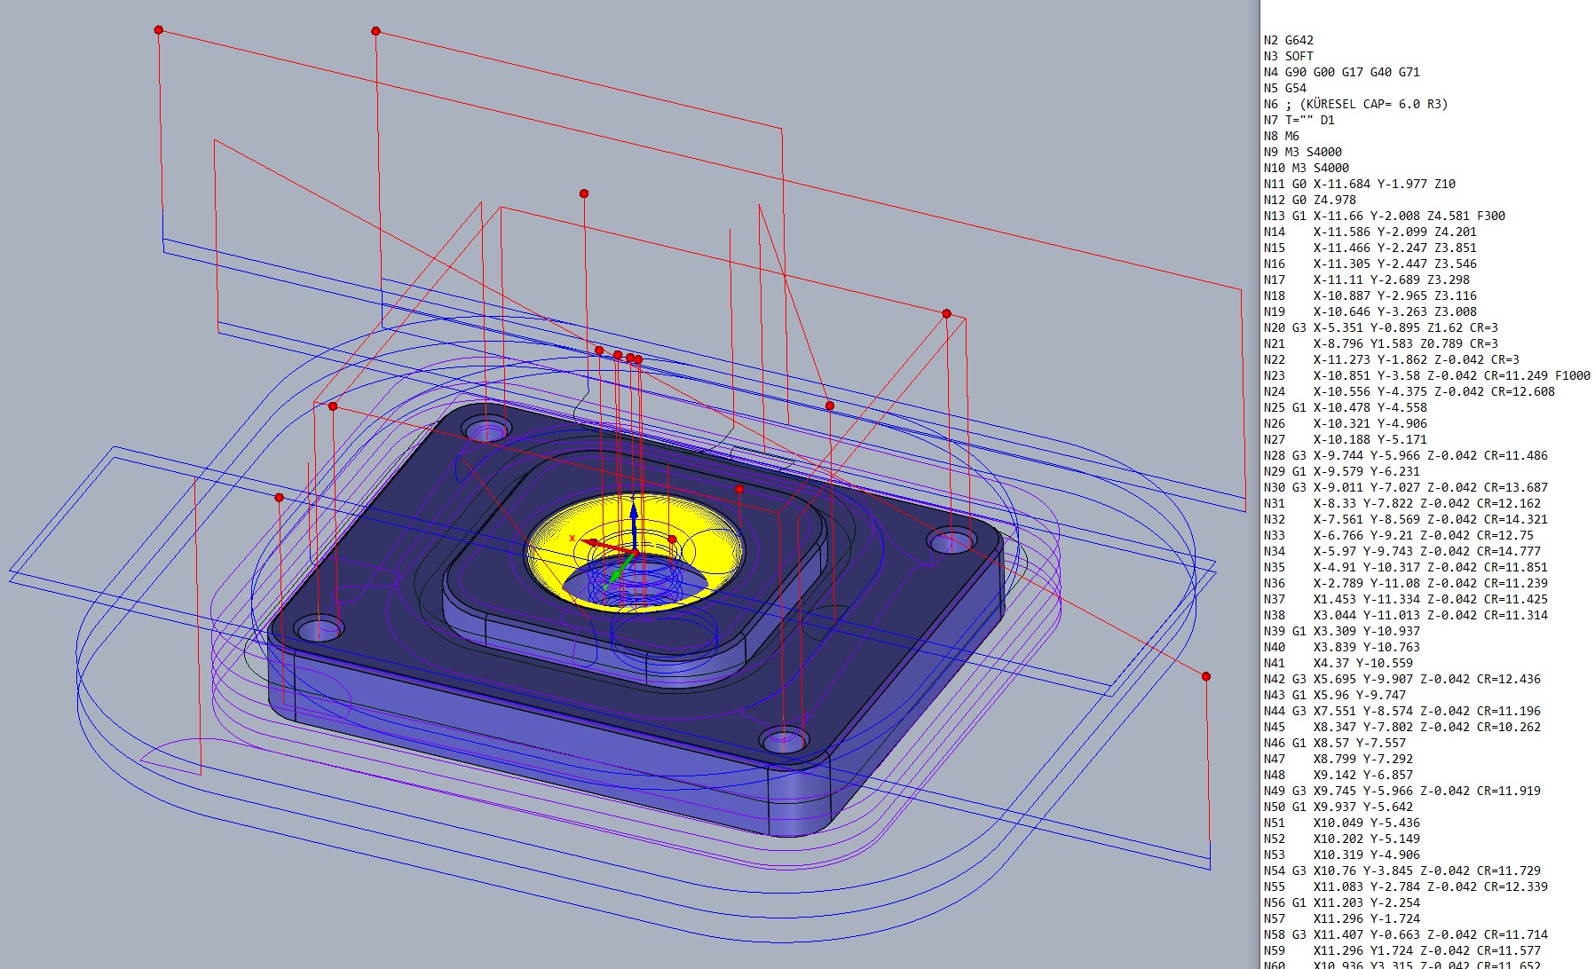Select line "N10 M3 S4000"

pyautogui.click(x=1307, y=168)
